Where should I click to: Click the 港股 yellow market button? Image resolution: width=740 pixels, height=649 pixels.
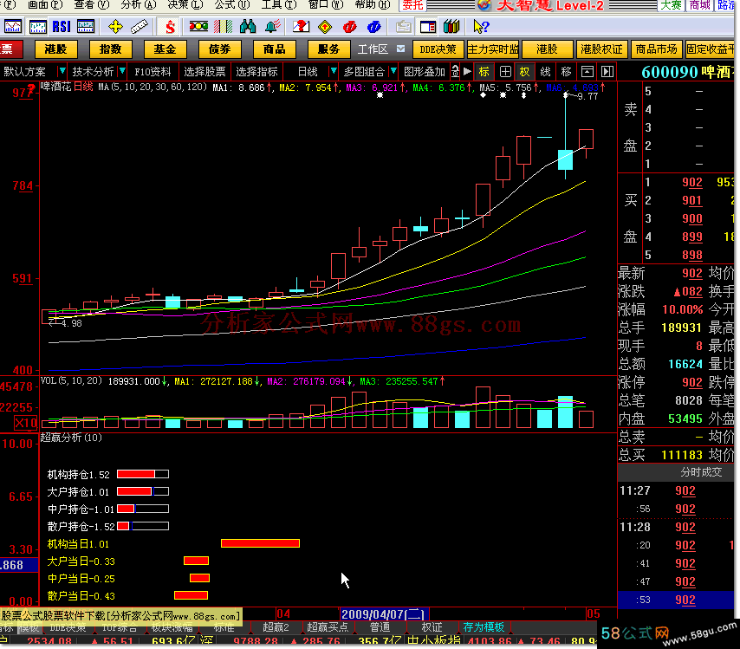[x=55, y=49]
